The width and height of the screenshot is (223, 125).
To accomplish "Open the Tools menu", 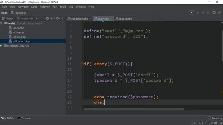I will pos(63,7).
